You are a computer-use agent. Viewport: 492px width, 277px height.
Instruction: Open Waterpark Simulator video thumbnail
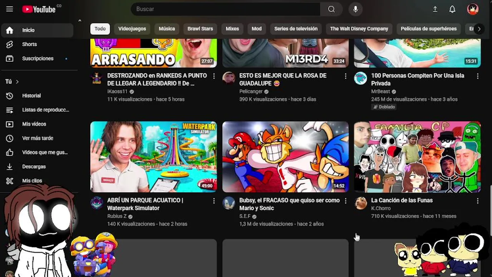click(x=153, y=157)
